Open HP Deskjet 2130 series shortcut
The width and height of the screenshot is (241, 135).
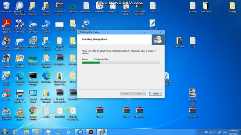pyautogui.click(x=20, y=43)
